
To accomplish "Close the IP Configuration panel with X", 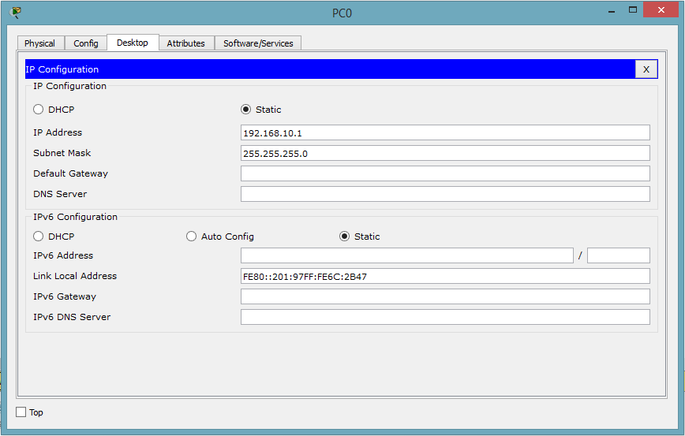I will 646,69.
